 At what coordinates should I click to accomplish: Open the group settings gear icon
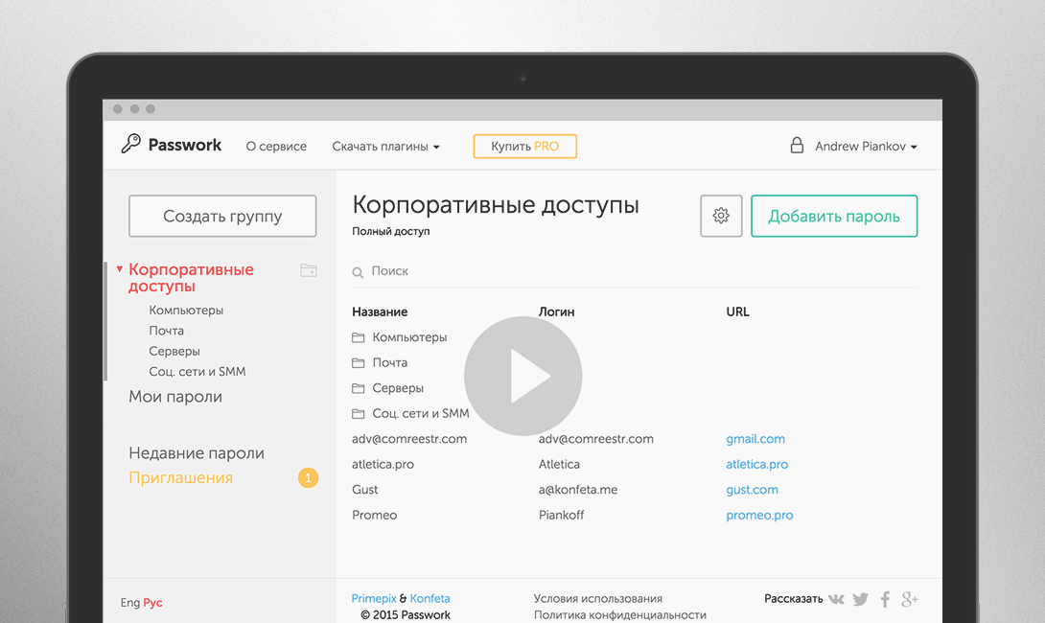[721, 216]
